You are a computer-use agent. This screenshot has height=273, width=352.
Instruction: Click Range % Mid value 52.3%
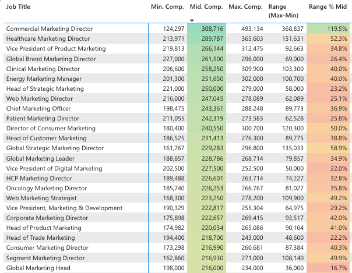[x=339, y=38]
